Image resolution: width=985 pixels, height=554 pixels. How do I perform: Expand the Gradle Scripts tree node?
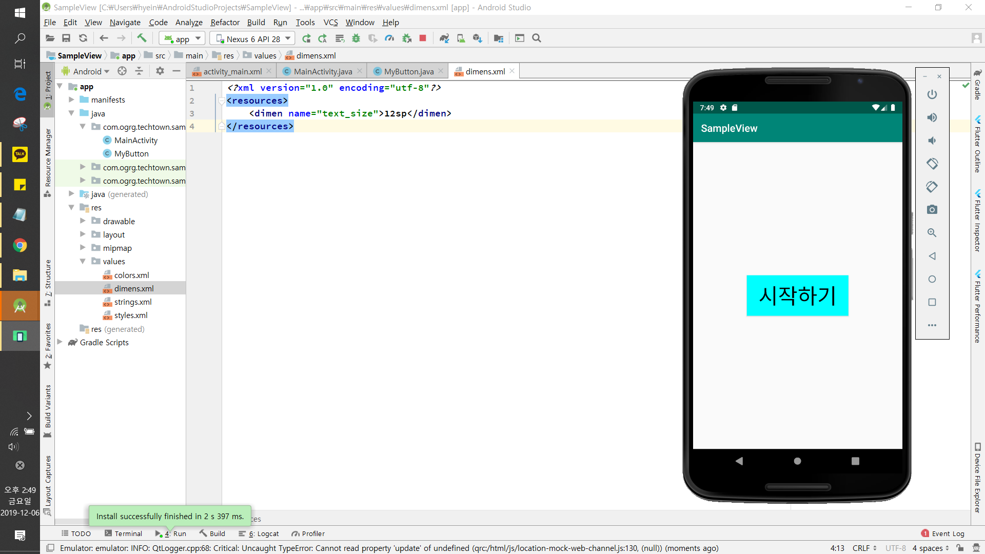tap(60, 342)
